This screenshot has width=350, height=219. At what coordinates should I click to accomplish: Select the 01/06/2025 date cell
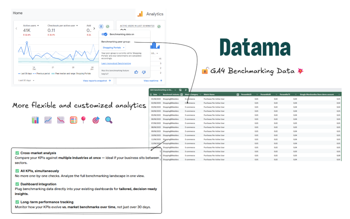click(156, 99)
